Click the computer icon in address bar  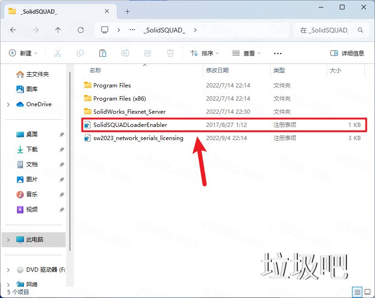click(105, 30)
